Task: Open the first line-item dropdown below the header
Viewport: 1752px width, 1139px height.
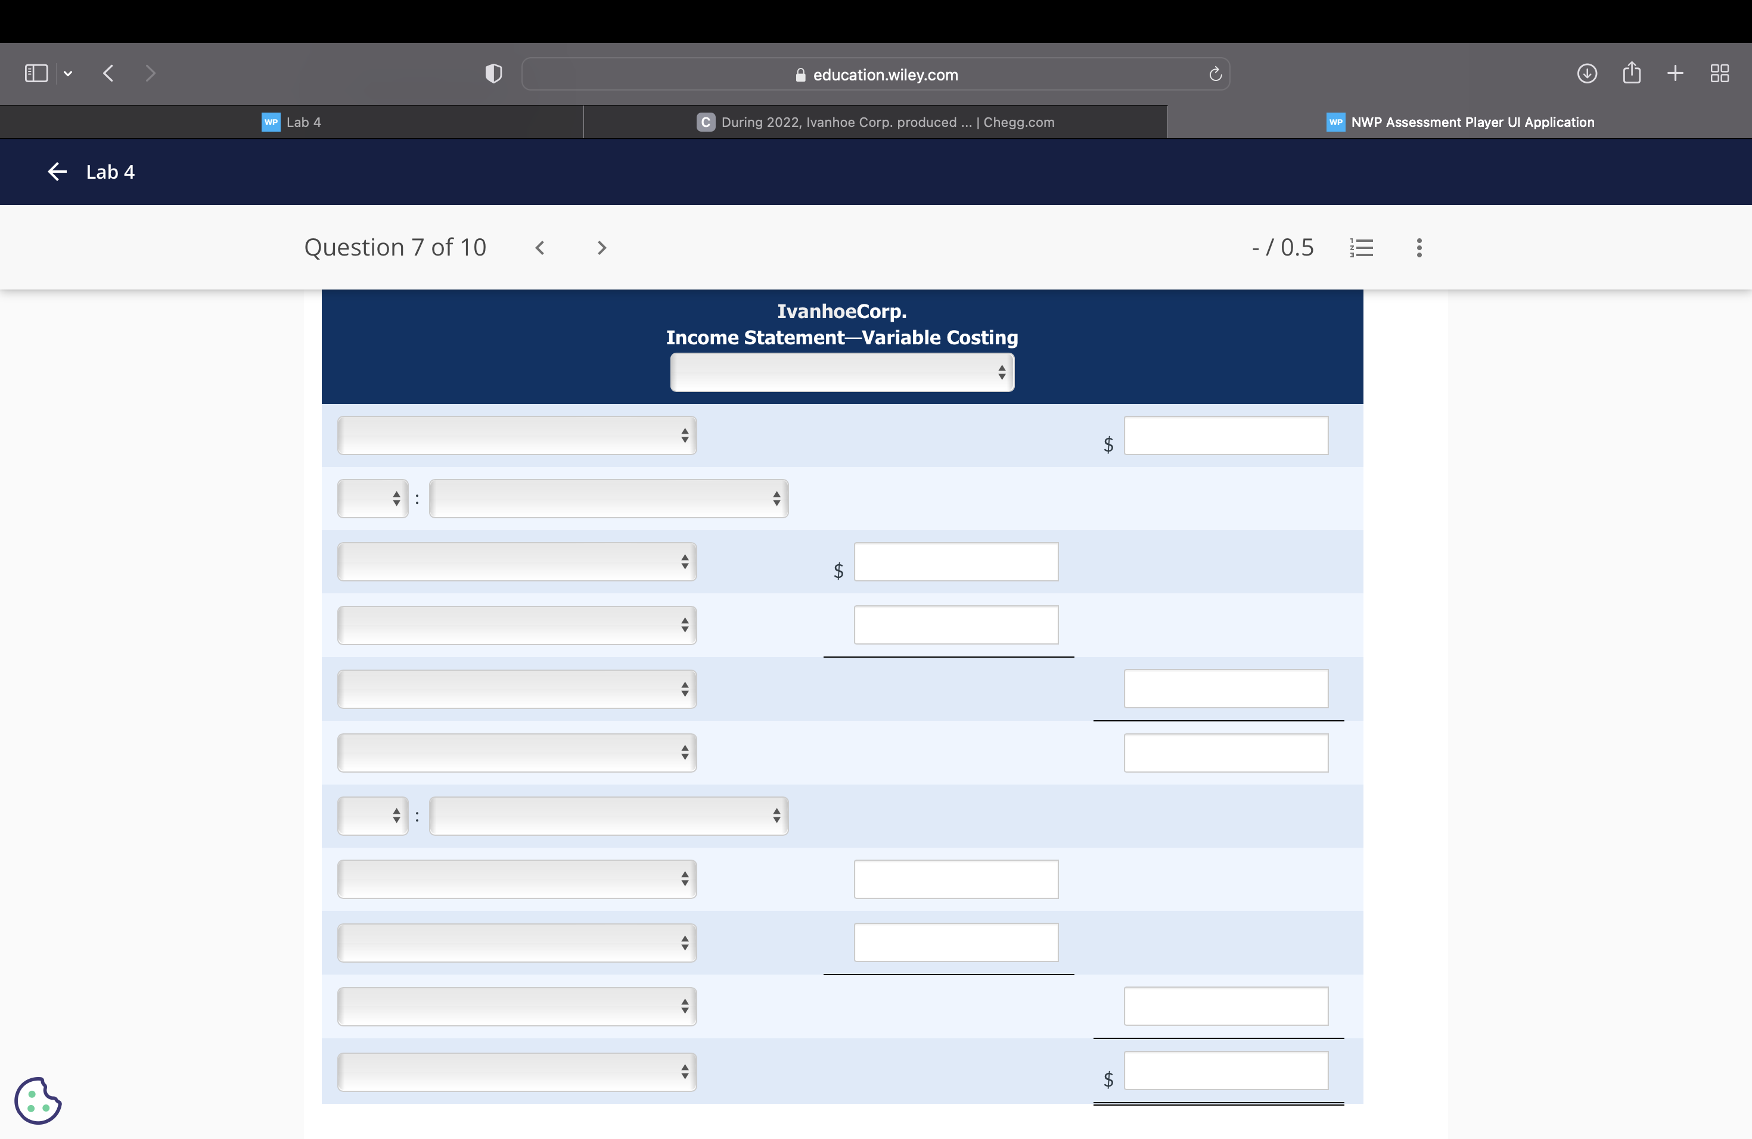Action: (517, 435)
